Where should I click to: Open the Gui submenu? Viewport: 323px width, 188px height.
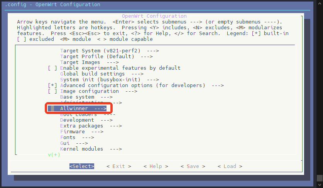click(74, 143)
